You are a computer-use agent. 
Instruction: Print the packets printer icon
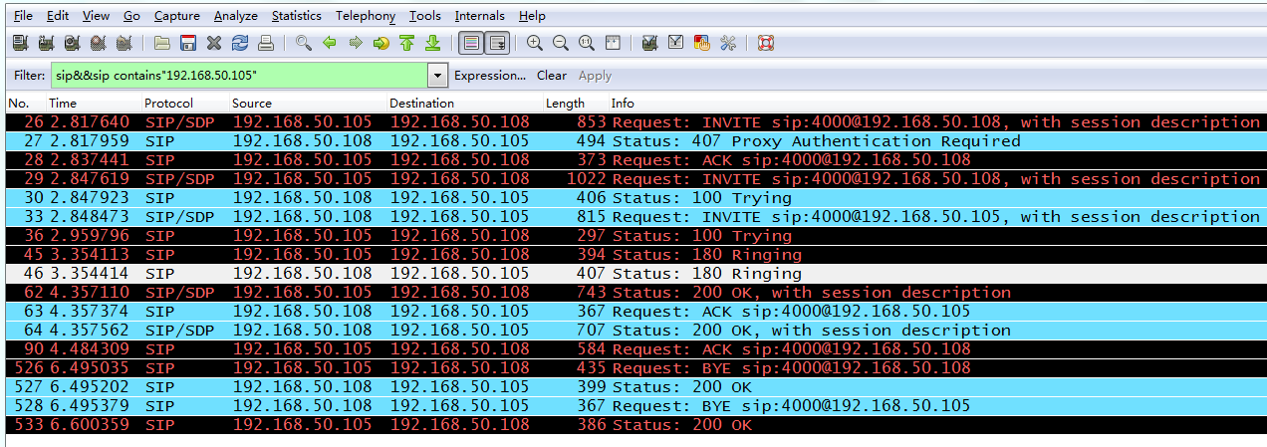click(x=266, y=43)
